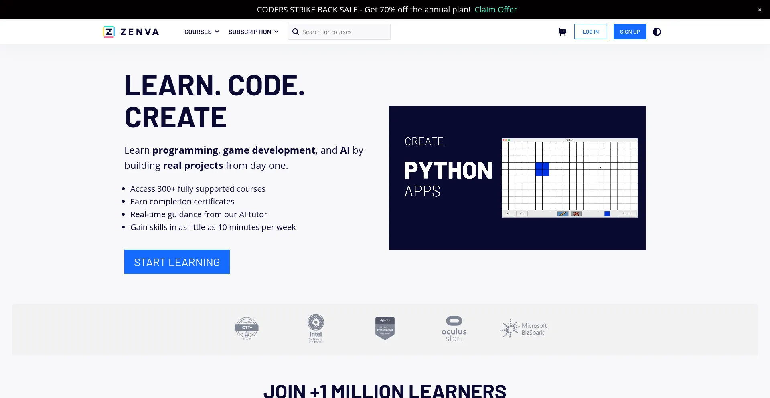The image size is (770, 398).
Task: Click the Sign Up button
Action: pos(630,32)
